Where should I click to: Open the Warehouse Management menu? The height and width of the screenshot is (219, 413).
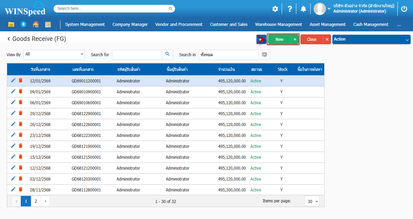[x=278, y=25]
